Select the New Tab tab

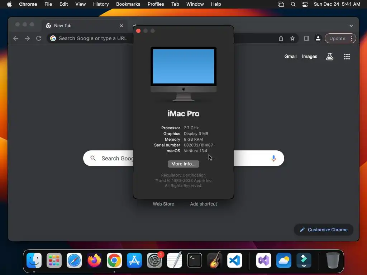(x=85, y=26)
